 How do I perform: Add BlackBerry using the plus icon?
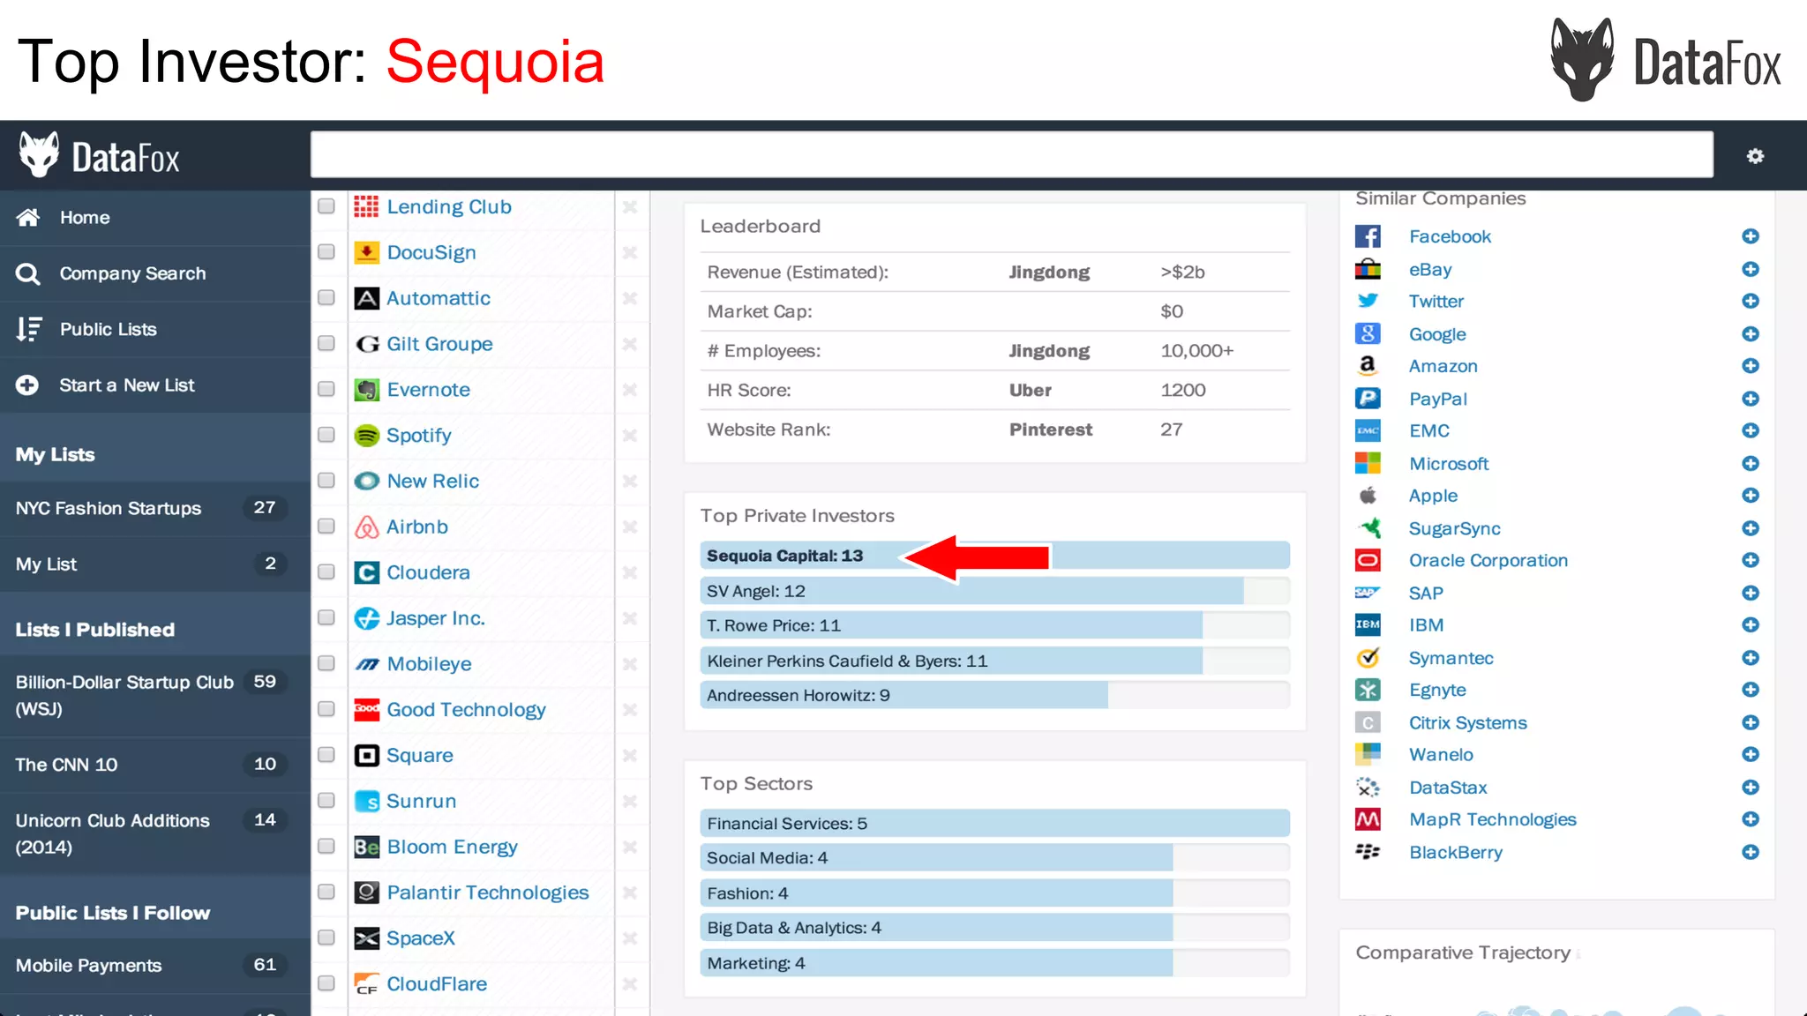pos(1751,852)
